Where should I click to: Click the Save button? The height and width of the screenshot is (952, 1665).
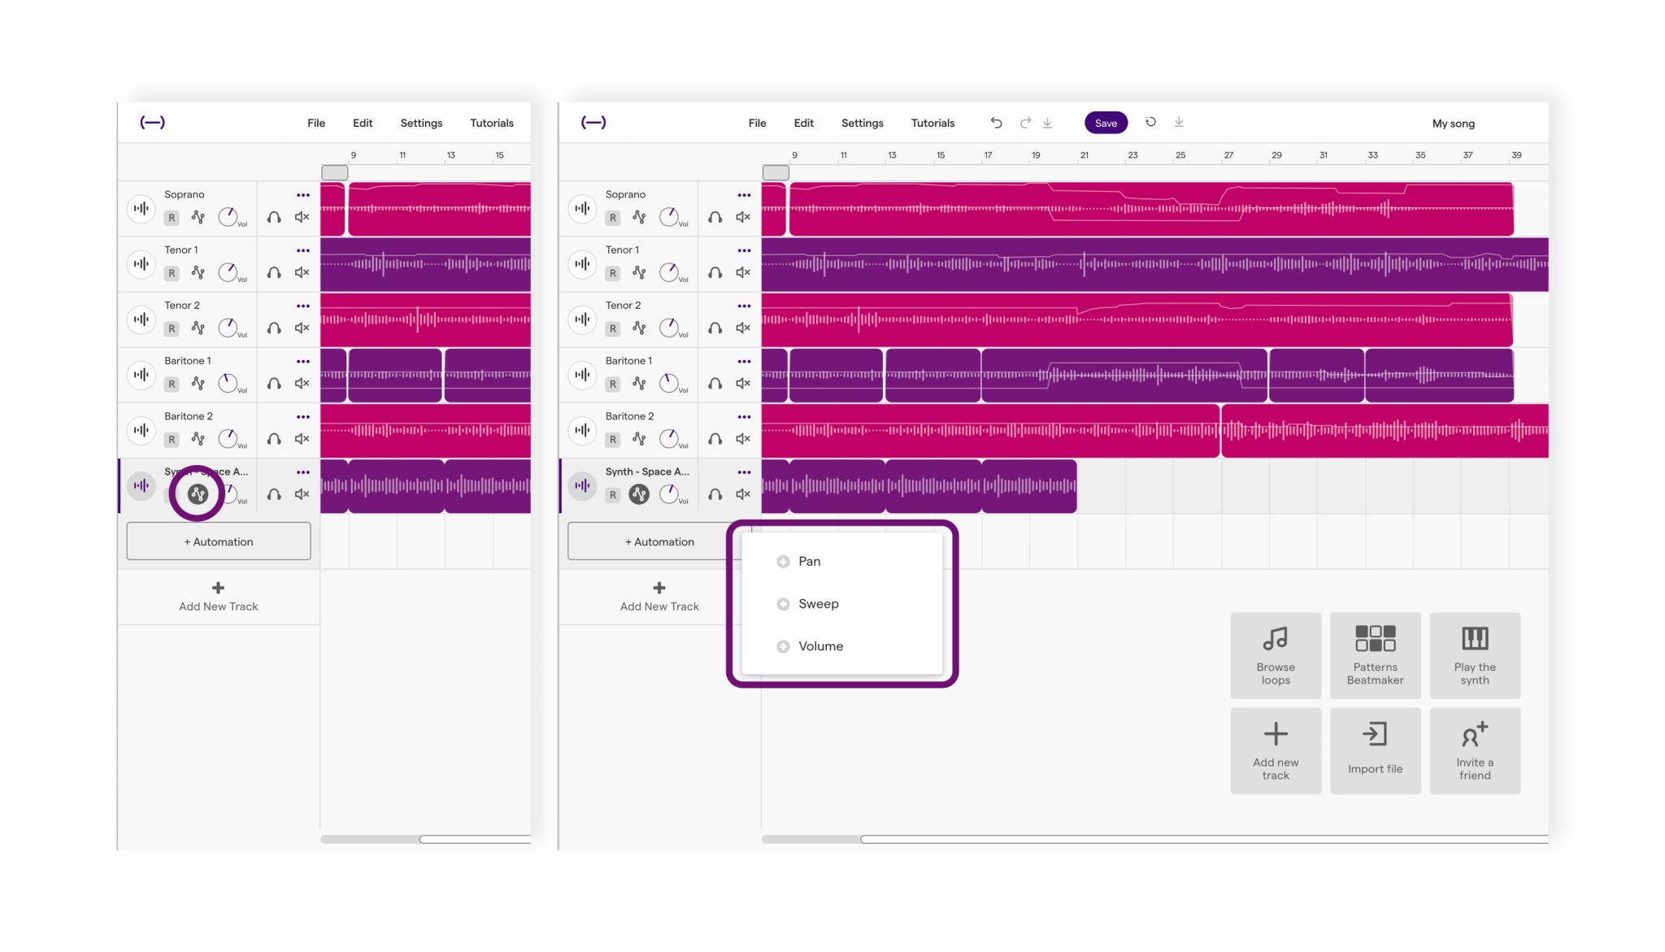pyautogui.click(x=1106, y=123)
